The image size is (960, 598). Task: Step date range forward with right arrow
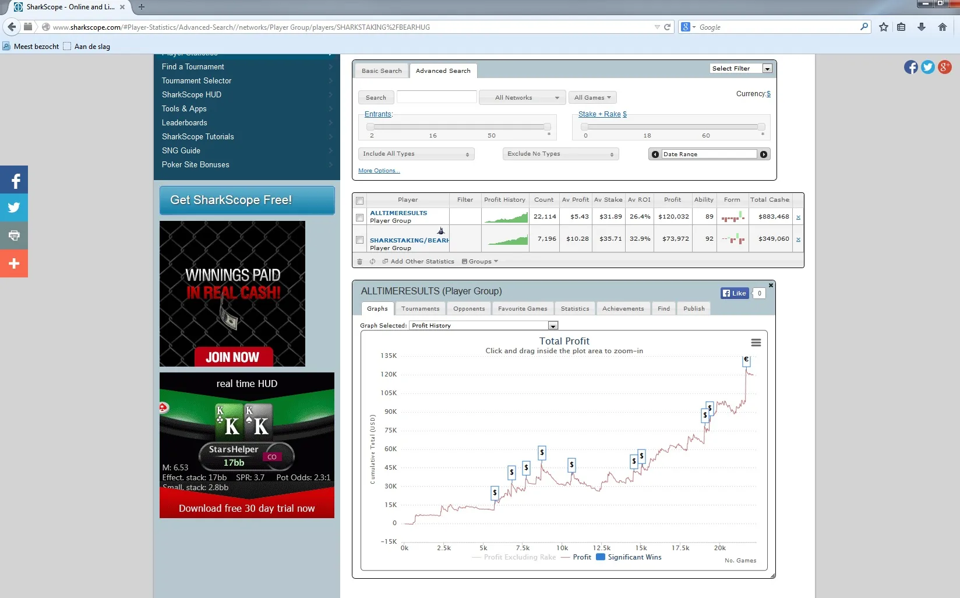point(763,154)
